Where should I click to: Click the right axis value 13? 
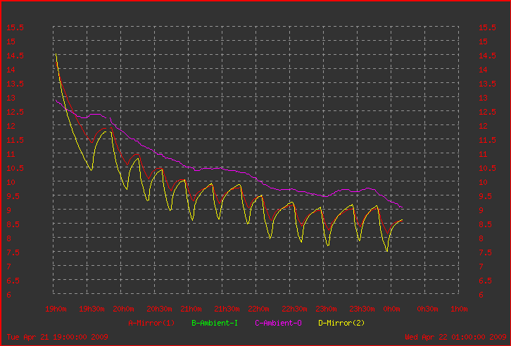(x=483, y=98)
